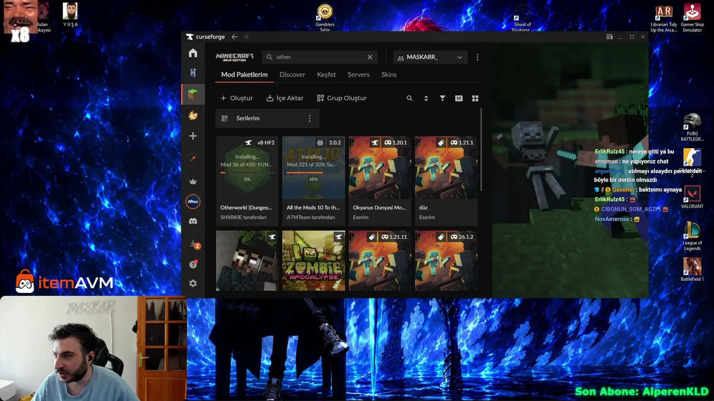Open the filter funnel icon
This screenshot has width=714, height=401.
[442, 98]
